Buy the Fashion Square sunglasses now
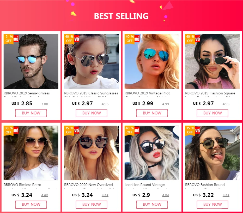The image size is (243, 213). pos(212,113)
